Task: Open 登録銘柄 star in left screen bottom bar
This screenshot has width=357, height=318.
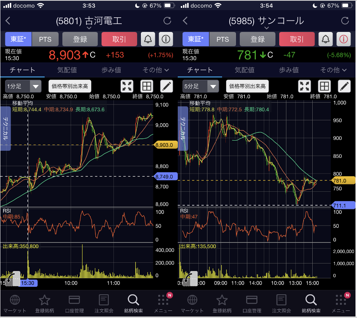Action: coord(45,304)
